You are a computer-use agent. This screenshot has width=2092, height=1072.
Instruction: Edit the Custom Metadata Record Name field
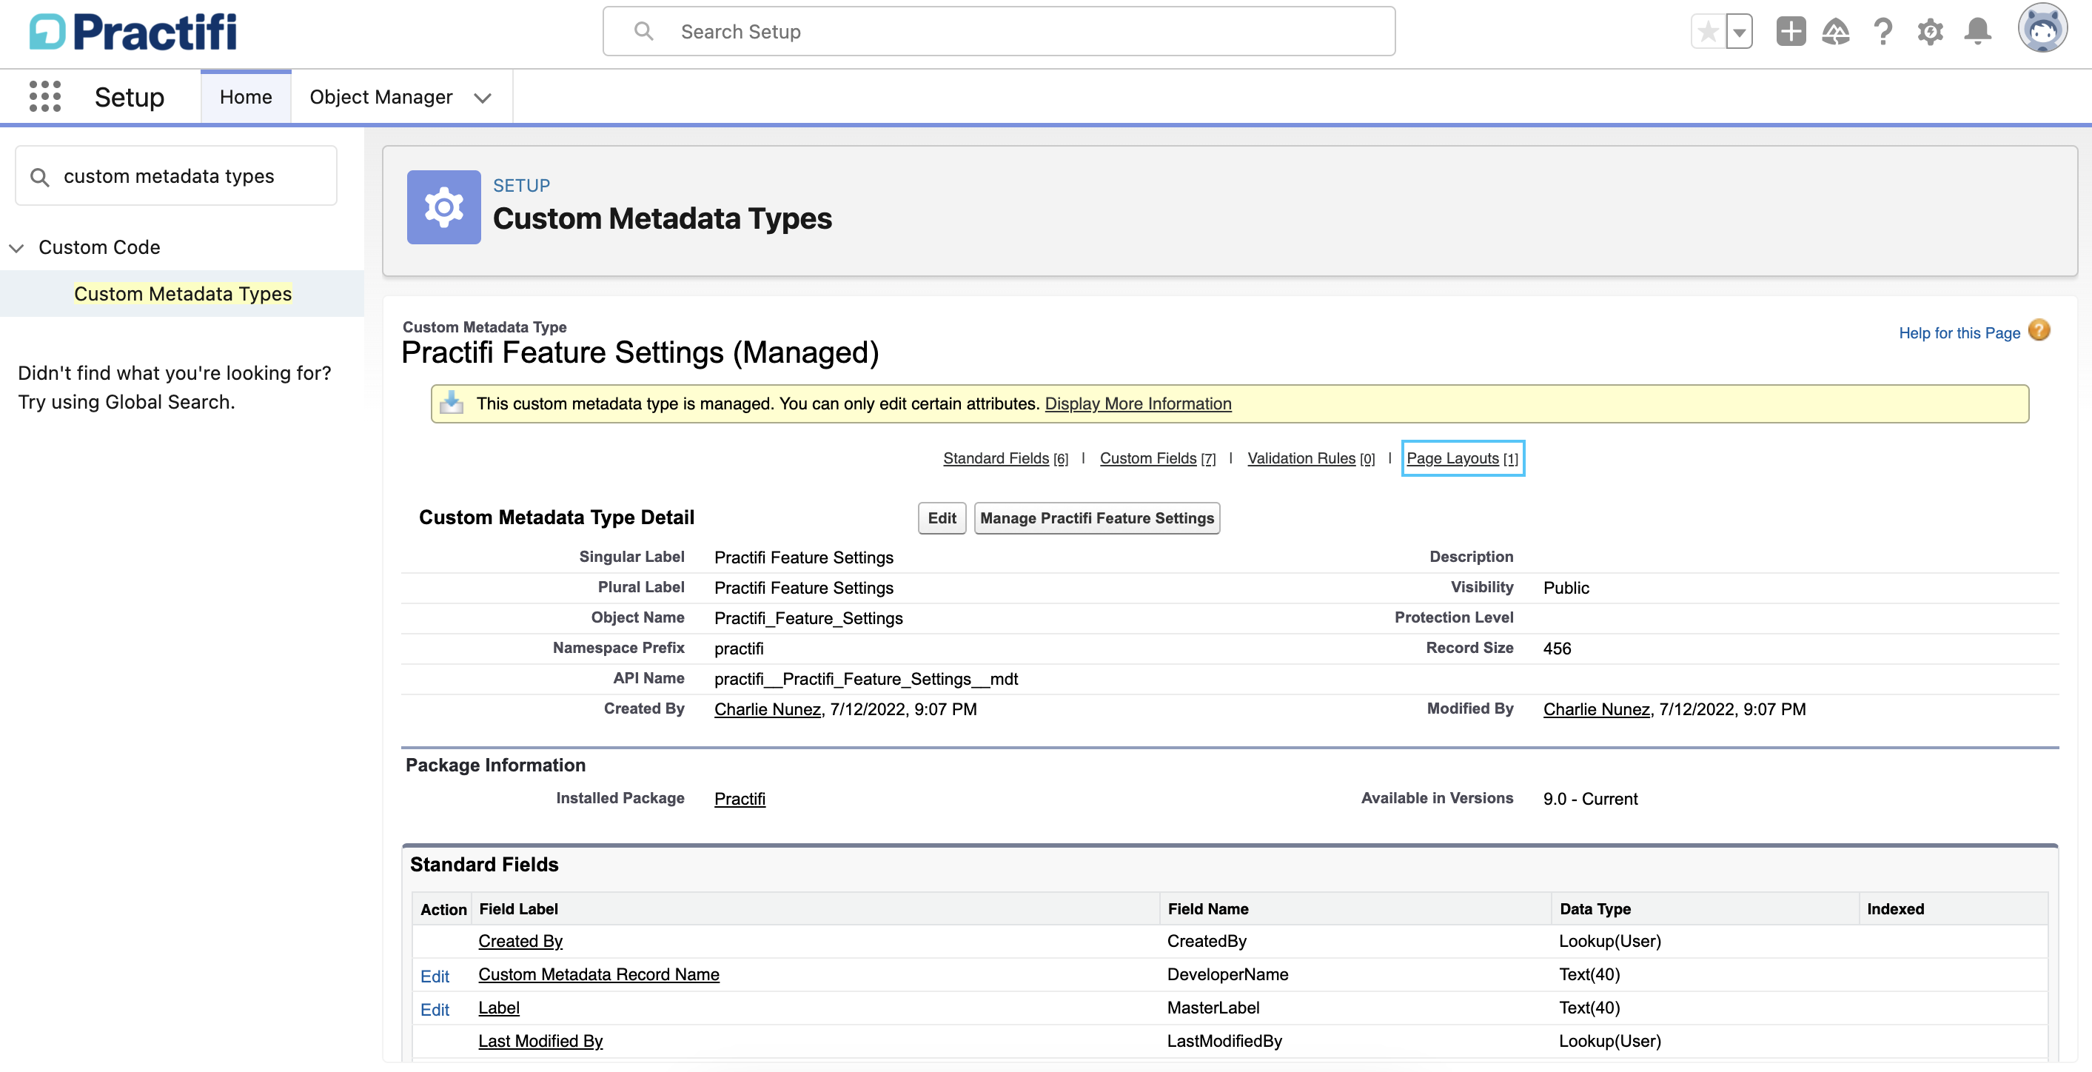pyautogui.click(x=435, y=976)
